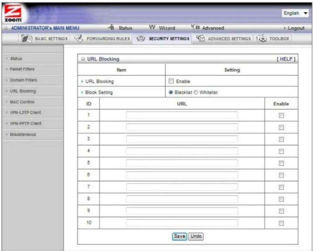The height and width of the screenshot is (251, 313).
Task: Open the English language dropdown
Action: click(x=295, y=13)
